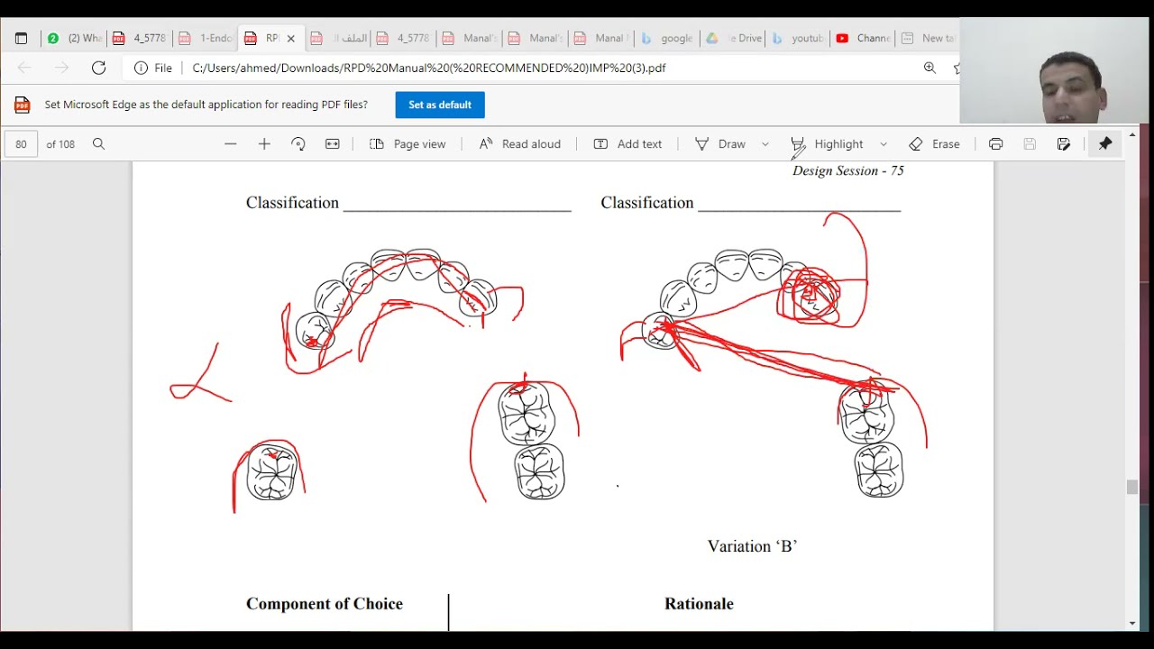Image resolution: width=1154 pixels, height=649 pixels.
Task: Reload the page with the refresh icon
Action: (x=99, y=68)
